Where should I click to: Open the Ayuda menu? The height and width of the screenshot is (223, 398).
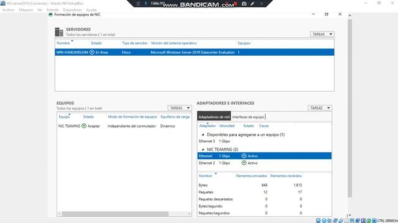[x=91, y=10]
